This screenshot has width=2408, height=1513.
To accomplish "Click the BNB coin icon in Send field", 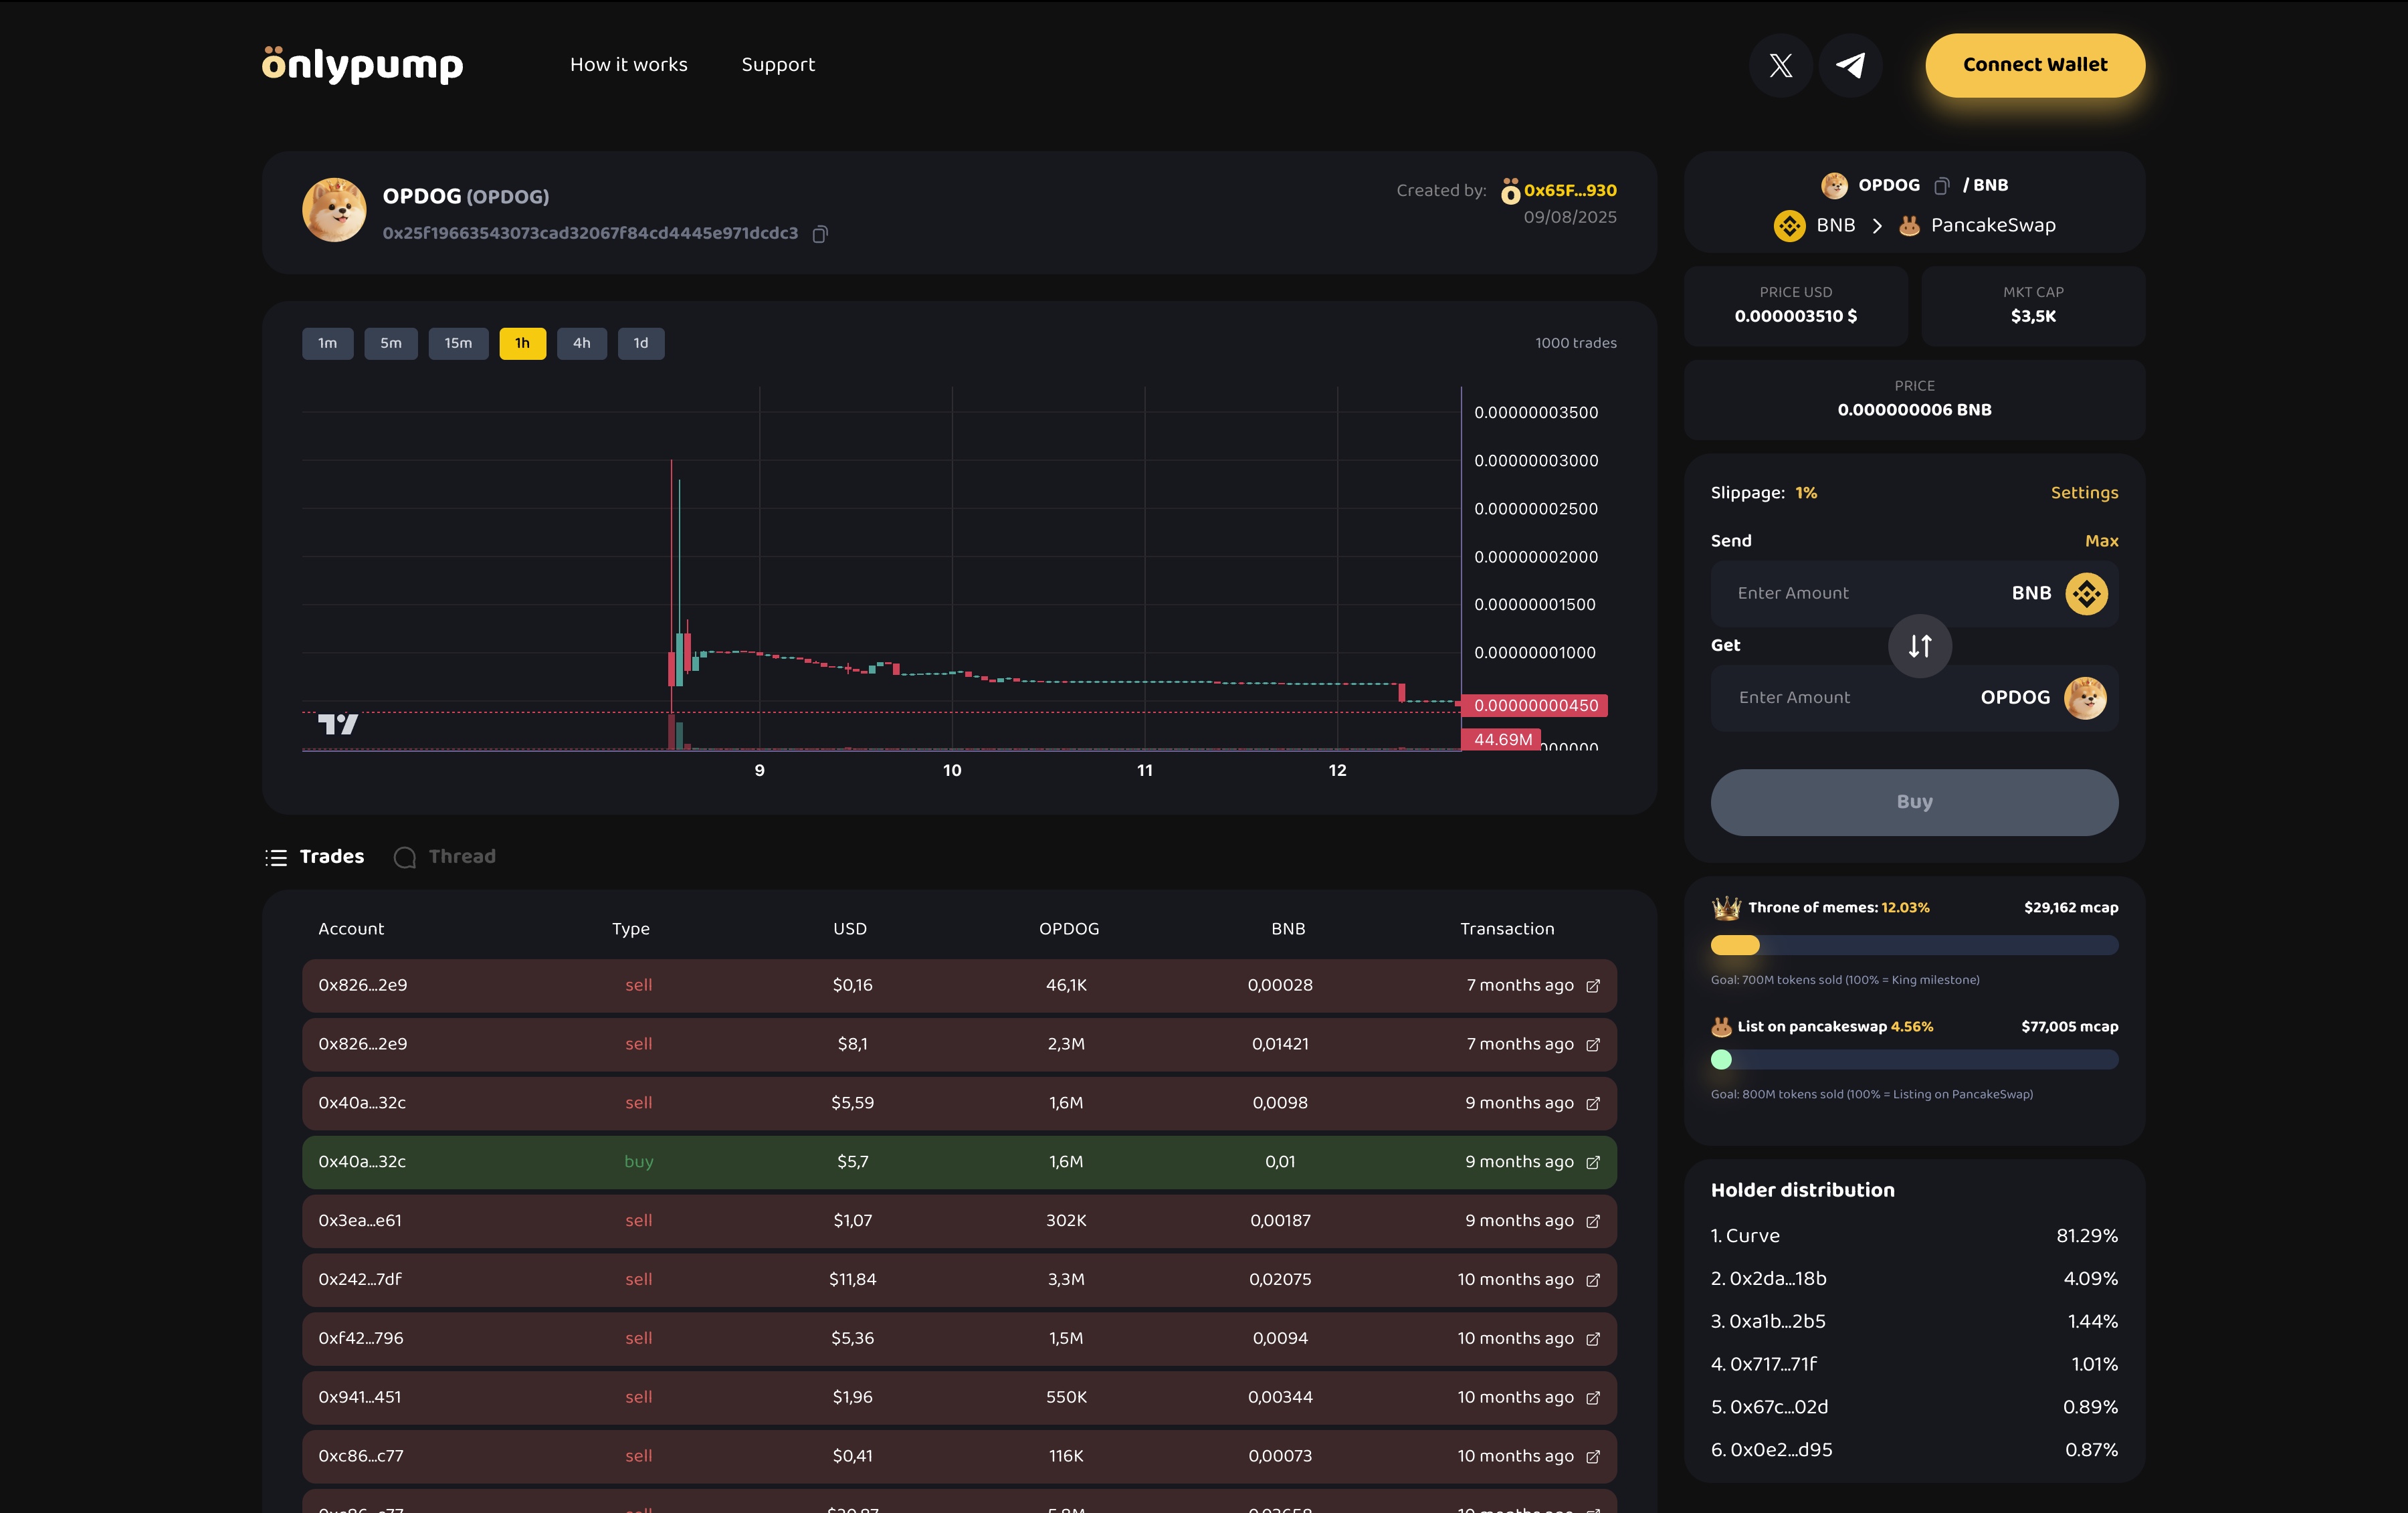I will pos(2086,593).
